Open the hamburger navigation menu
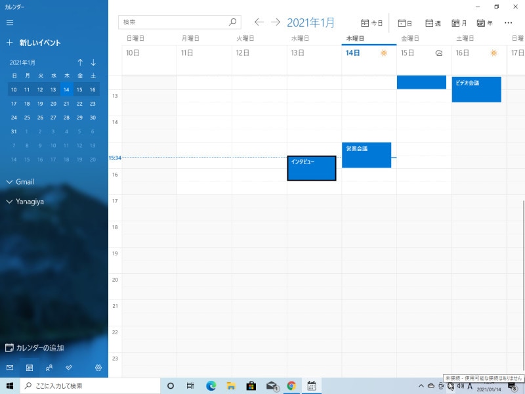 point(10,22)
